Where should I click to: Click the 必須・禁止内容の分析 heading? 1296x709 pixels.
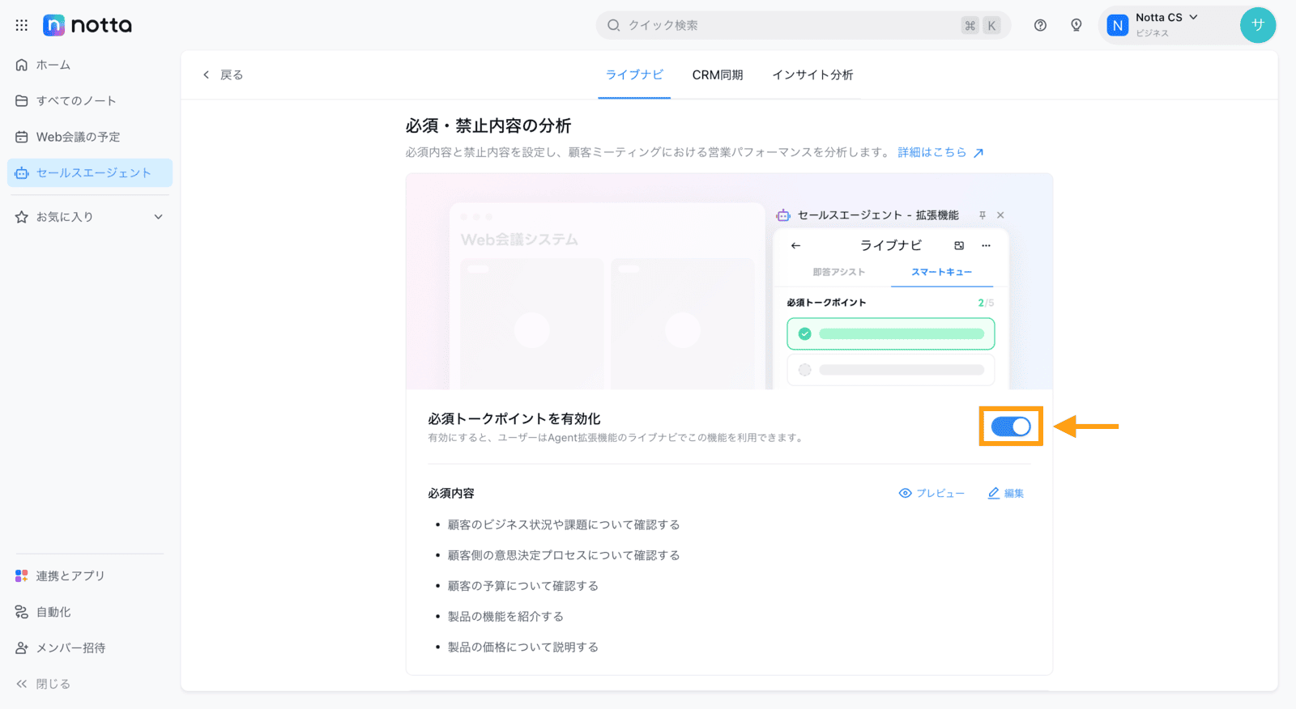coord(488,125)
